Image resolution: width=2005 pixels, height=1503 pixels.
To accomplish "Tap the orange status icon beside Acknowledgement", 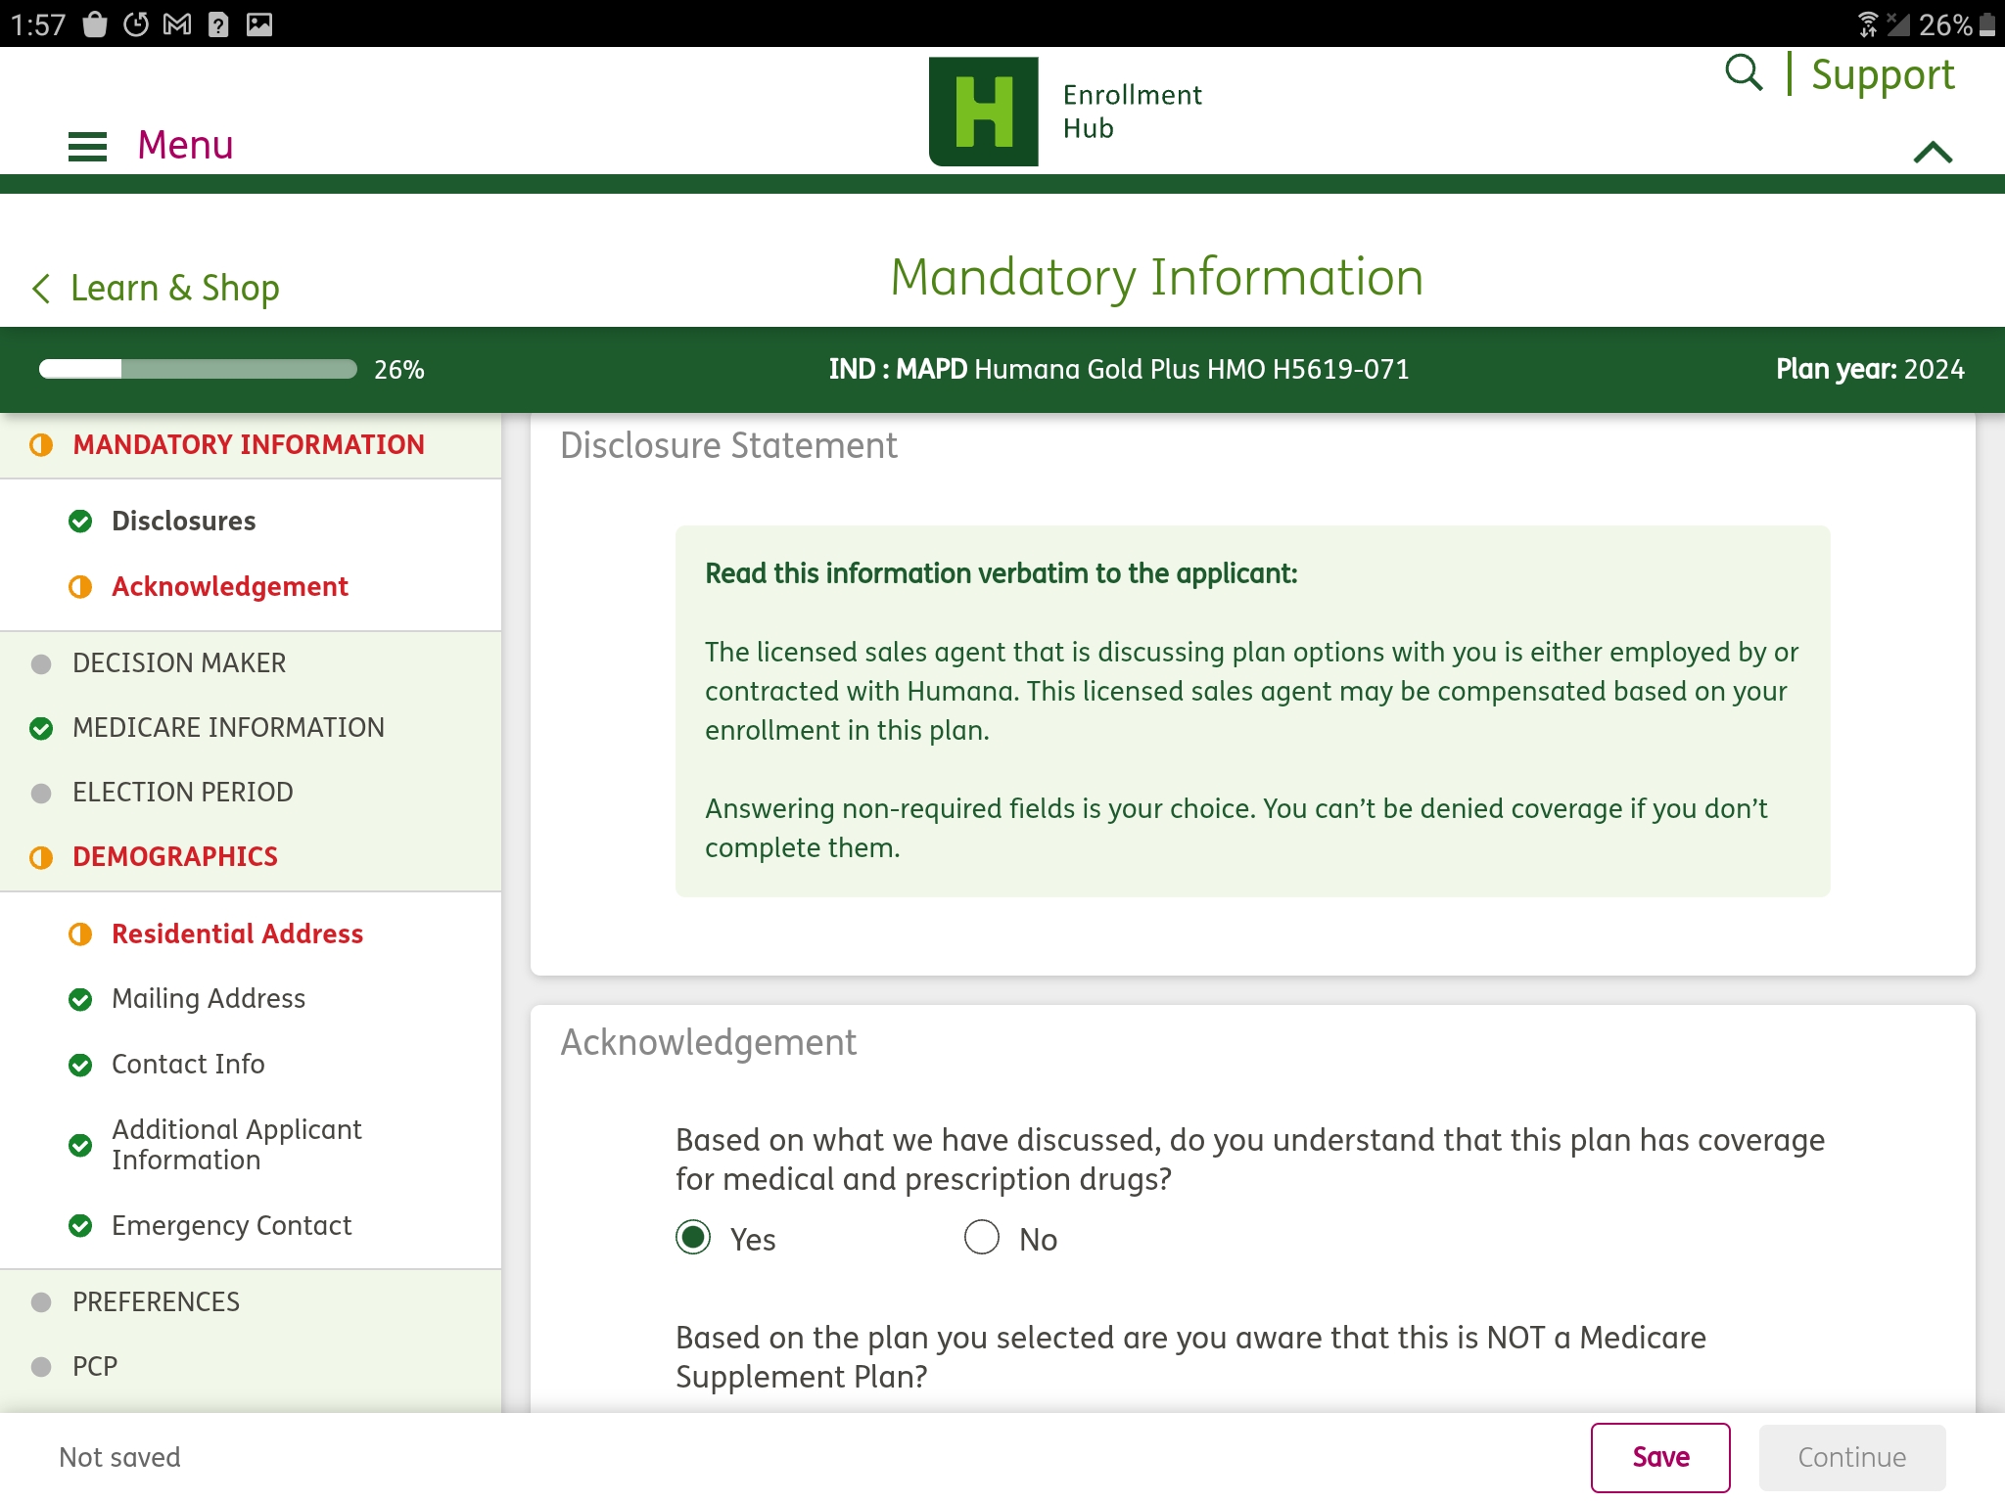I will (80, 587).
